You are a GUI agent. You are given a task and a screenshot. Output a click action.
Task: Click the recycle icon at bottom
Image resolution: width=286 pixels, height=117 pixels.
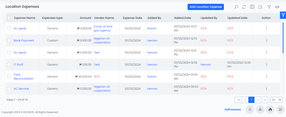pyautogui.click(x=250, y=109)
